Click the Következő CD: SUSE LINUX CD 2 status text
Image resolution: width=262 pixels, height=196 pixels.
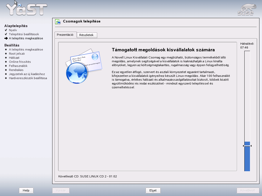pyautogui.click(x=88, y=176)
